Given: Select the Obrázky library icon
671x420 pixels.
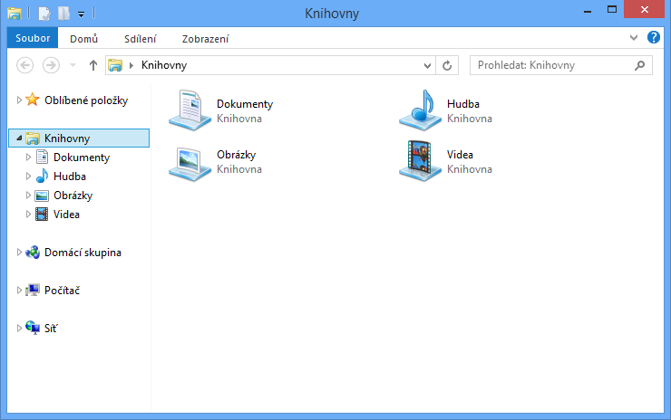Looking at the screenshot, I should pos(190,161).
